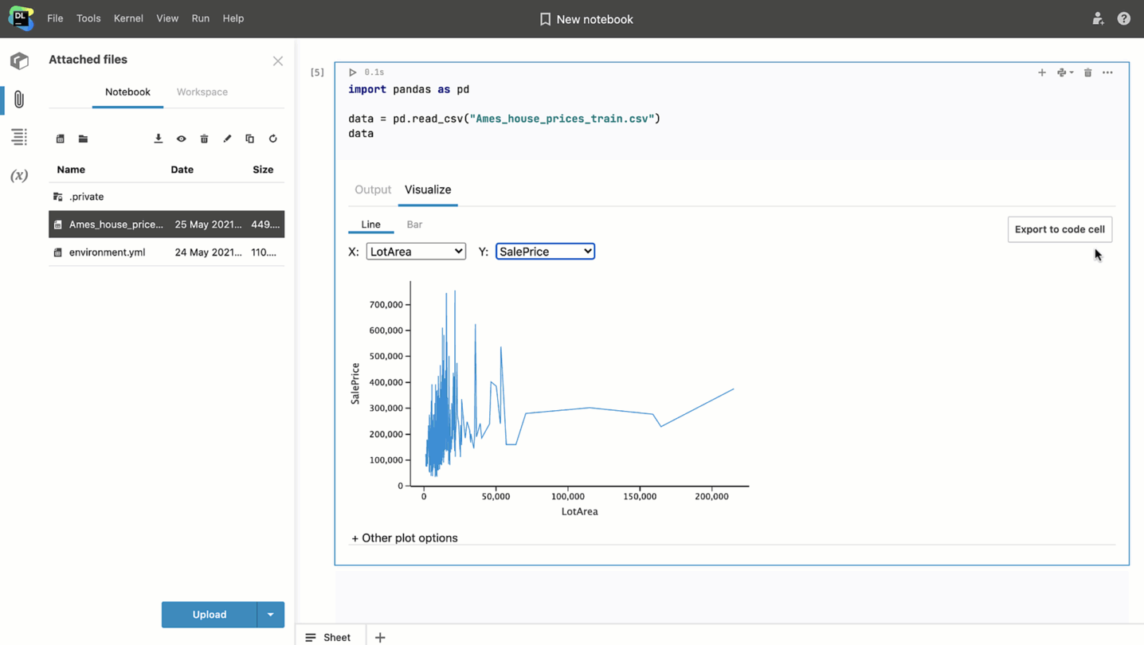Image resolution: width=1144 pixels, height=645 pixels.
Task: Open the X axis dropdown showing LotArea
Action: (x=416, y=251)
